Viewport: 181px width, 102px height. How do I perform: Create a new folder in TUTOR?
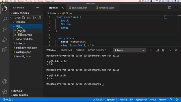click(29, 18)
